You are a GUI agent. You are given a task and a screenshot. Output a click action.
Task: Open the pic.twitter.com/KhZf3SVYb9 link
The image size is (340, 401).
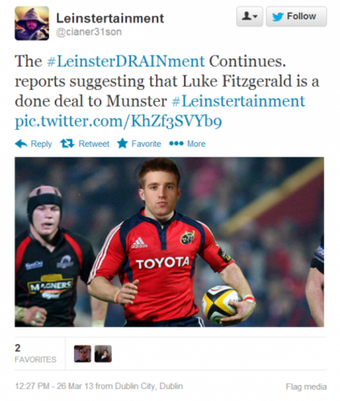click(x=119, y=121)
